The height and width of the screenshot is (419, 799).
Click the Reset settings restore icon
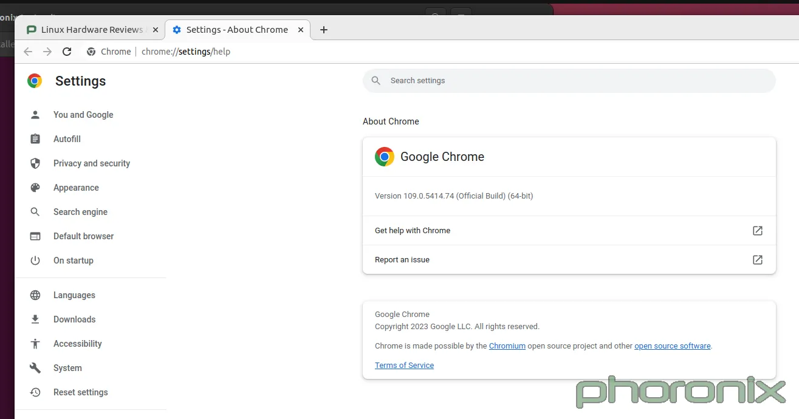pos(35,392)
